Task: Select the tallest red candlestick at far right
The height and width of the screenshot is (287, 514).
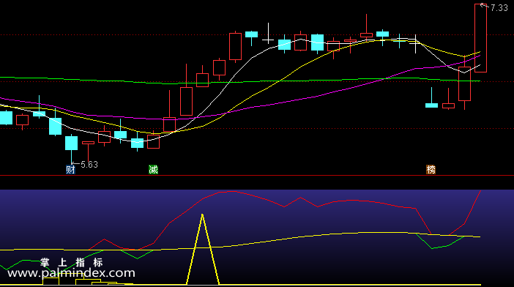Action: point(480,38)
